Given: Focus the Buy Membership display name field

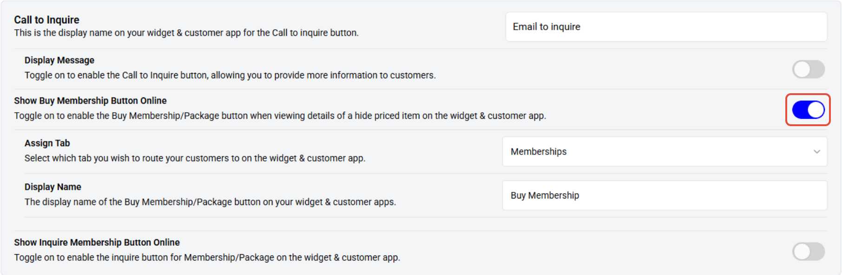Looking at the screenshot, I should [x=664, y=195].
